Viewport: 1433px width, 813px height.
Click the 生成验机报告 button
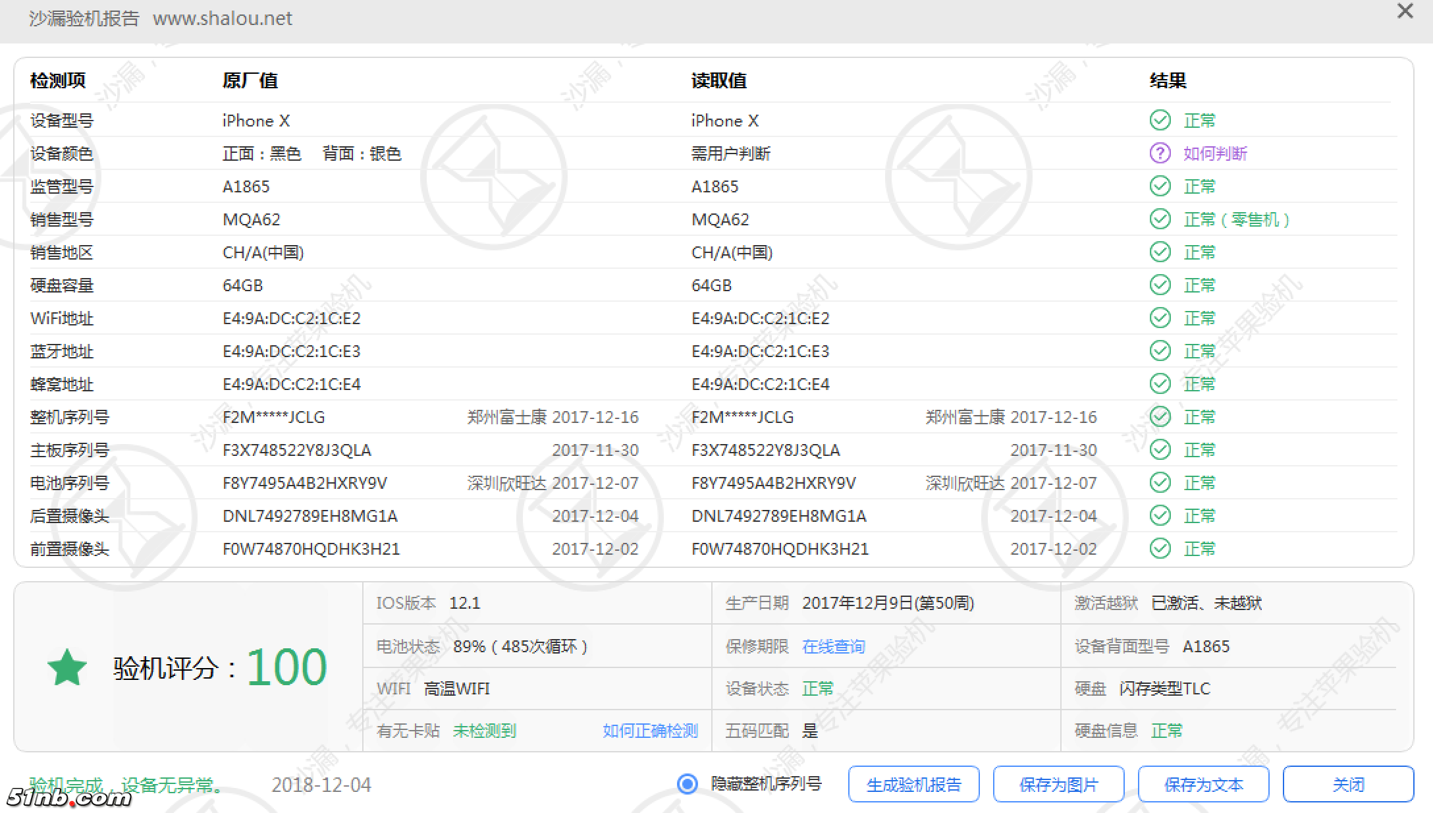[x=913, y=784]
